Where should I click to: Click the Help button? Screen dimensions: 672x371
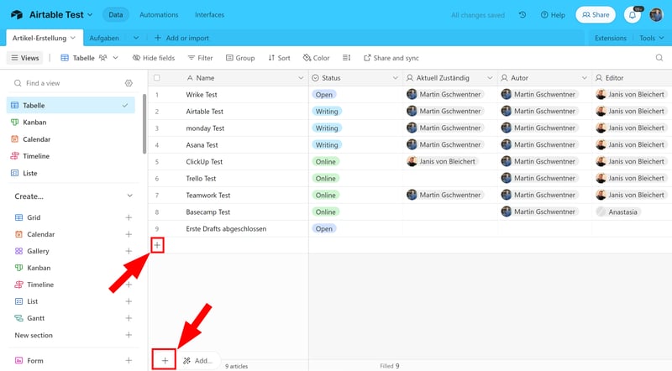[553, 14]
